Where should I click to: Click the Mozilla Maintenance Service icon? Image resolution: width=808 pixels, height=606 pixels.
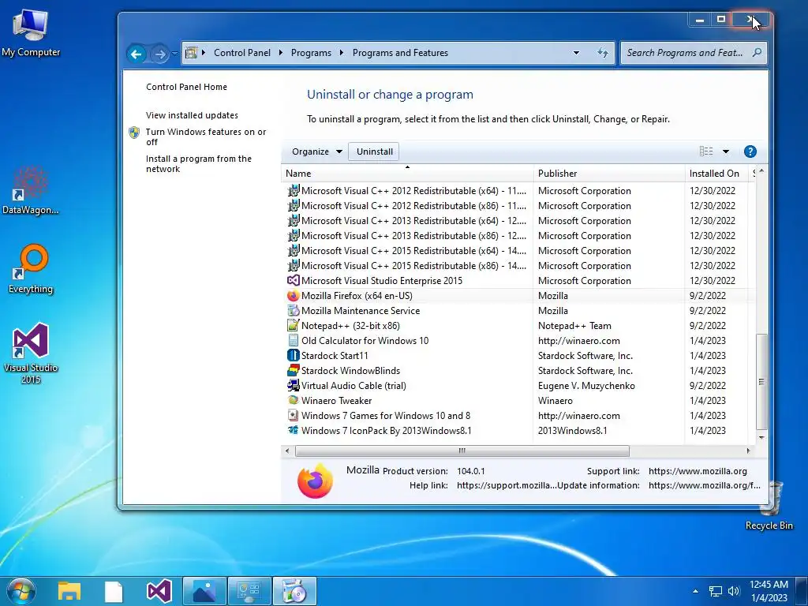[294, 311]
